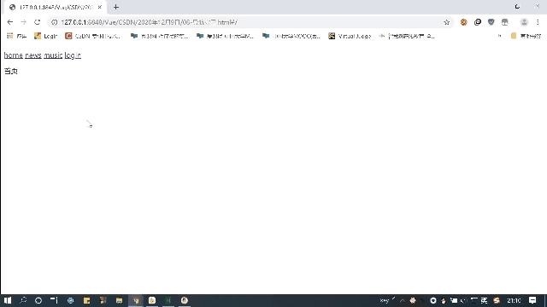547x307 pixels.
Task: Click the site info icon in address bar
Action: click(x=54, y=22)
